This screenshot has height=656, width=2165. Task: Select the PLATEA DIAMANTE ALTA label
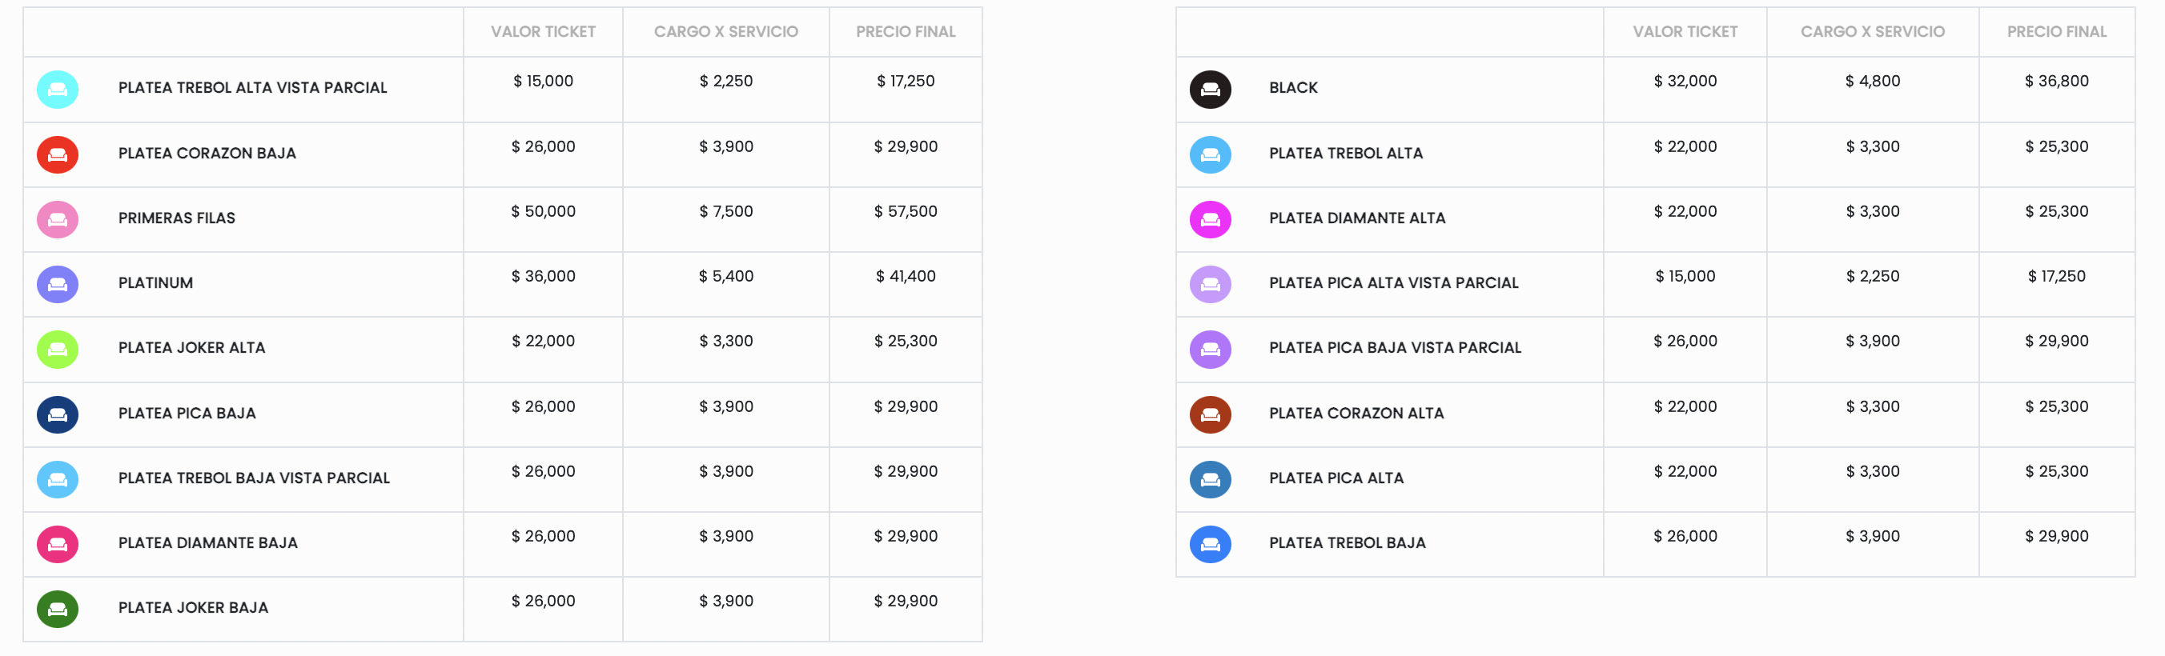point(1357,218)
